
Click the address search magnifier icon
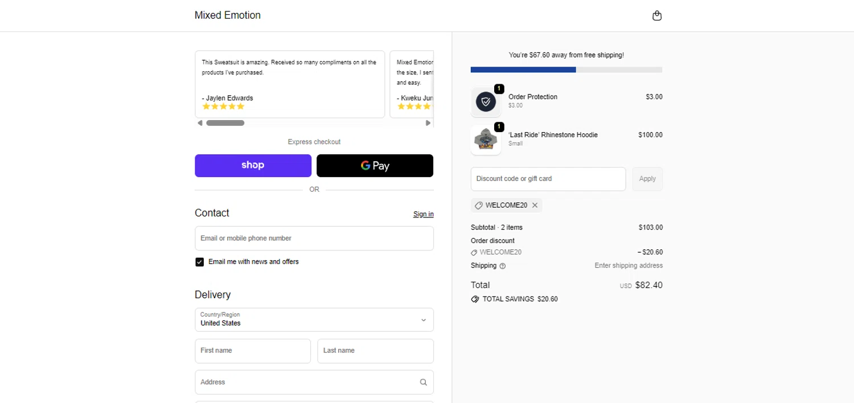point(423,383)
